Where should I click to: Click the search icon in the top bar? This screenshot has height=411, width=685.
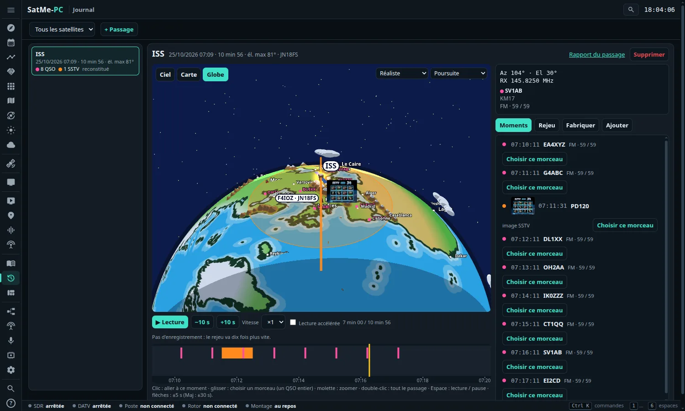click(631, 10)
